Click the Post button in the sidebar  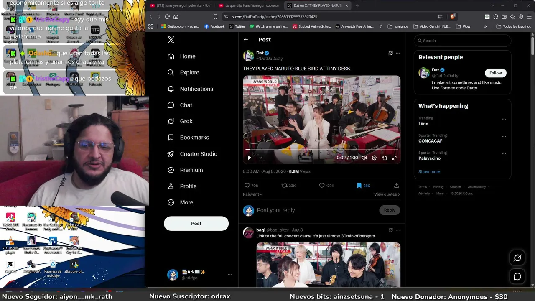196,224
